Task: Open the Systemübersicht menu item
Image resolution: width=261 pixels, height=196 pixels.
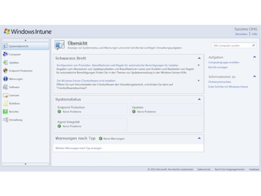Action: click(25, 46)
